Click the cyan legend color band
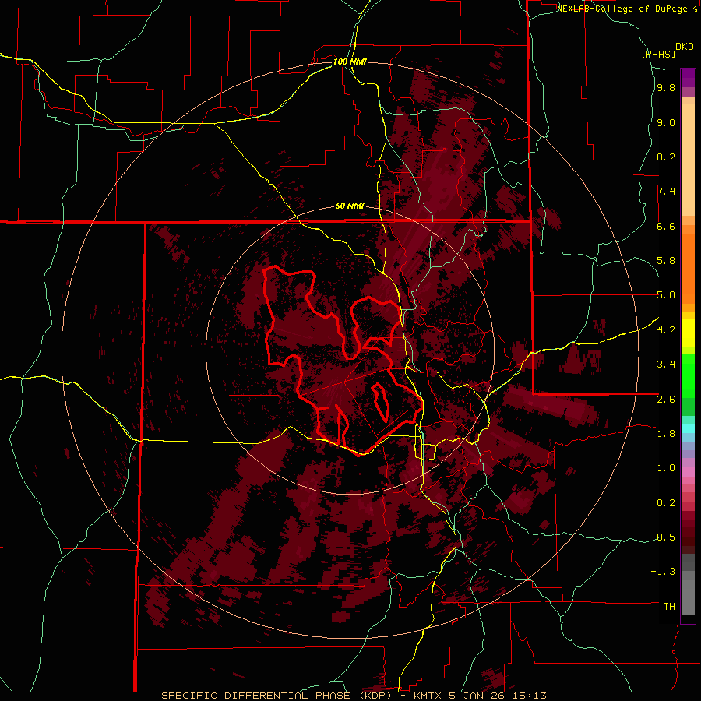The height and width of the screenshot is (701, 701). [688, 428]
